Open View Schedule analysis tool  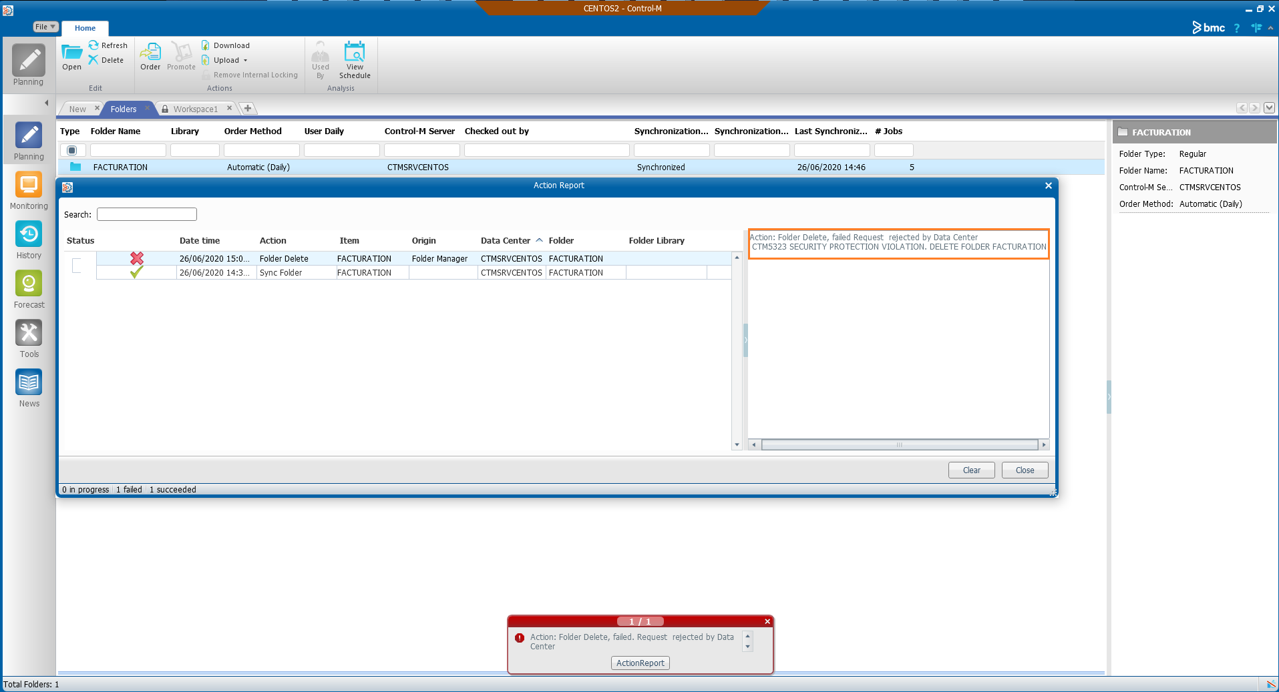(x=355, y=60)
